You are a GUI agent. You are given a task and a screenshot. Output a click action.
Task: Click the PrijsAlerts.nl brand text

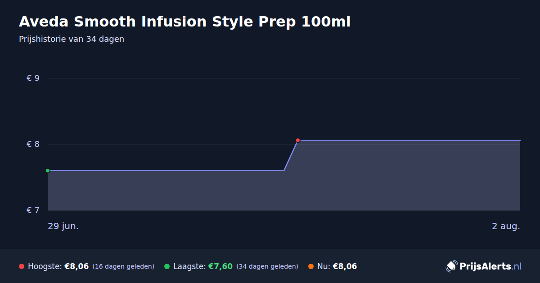490,266
